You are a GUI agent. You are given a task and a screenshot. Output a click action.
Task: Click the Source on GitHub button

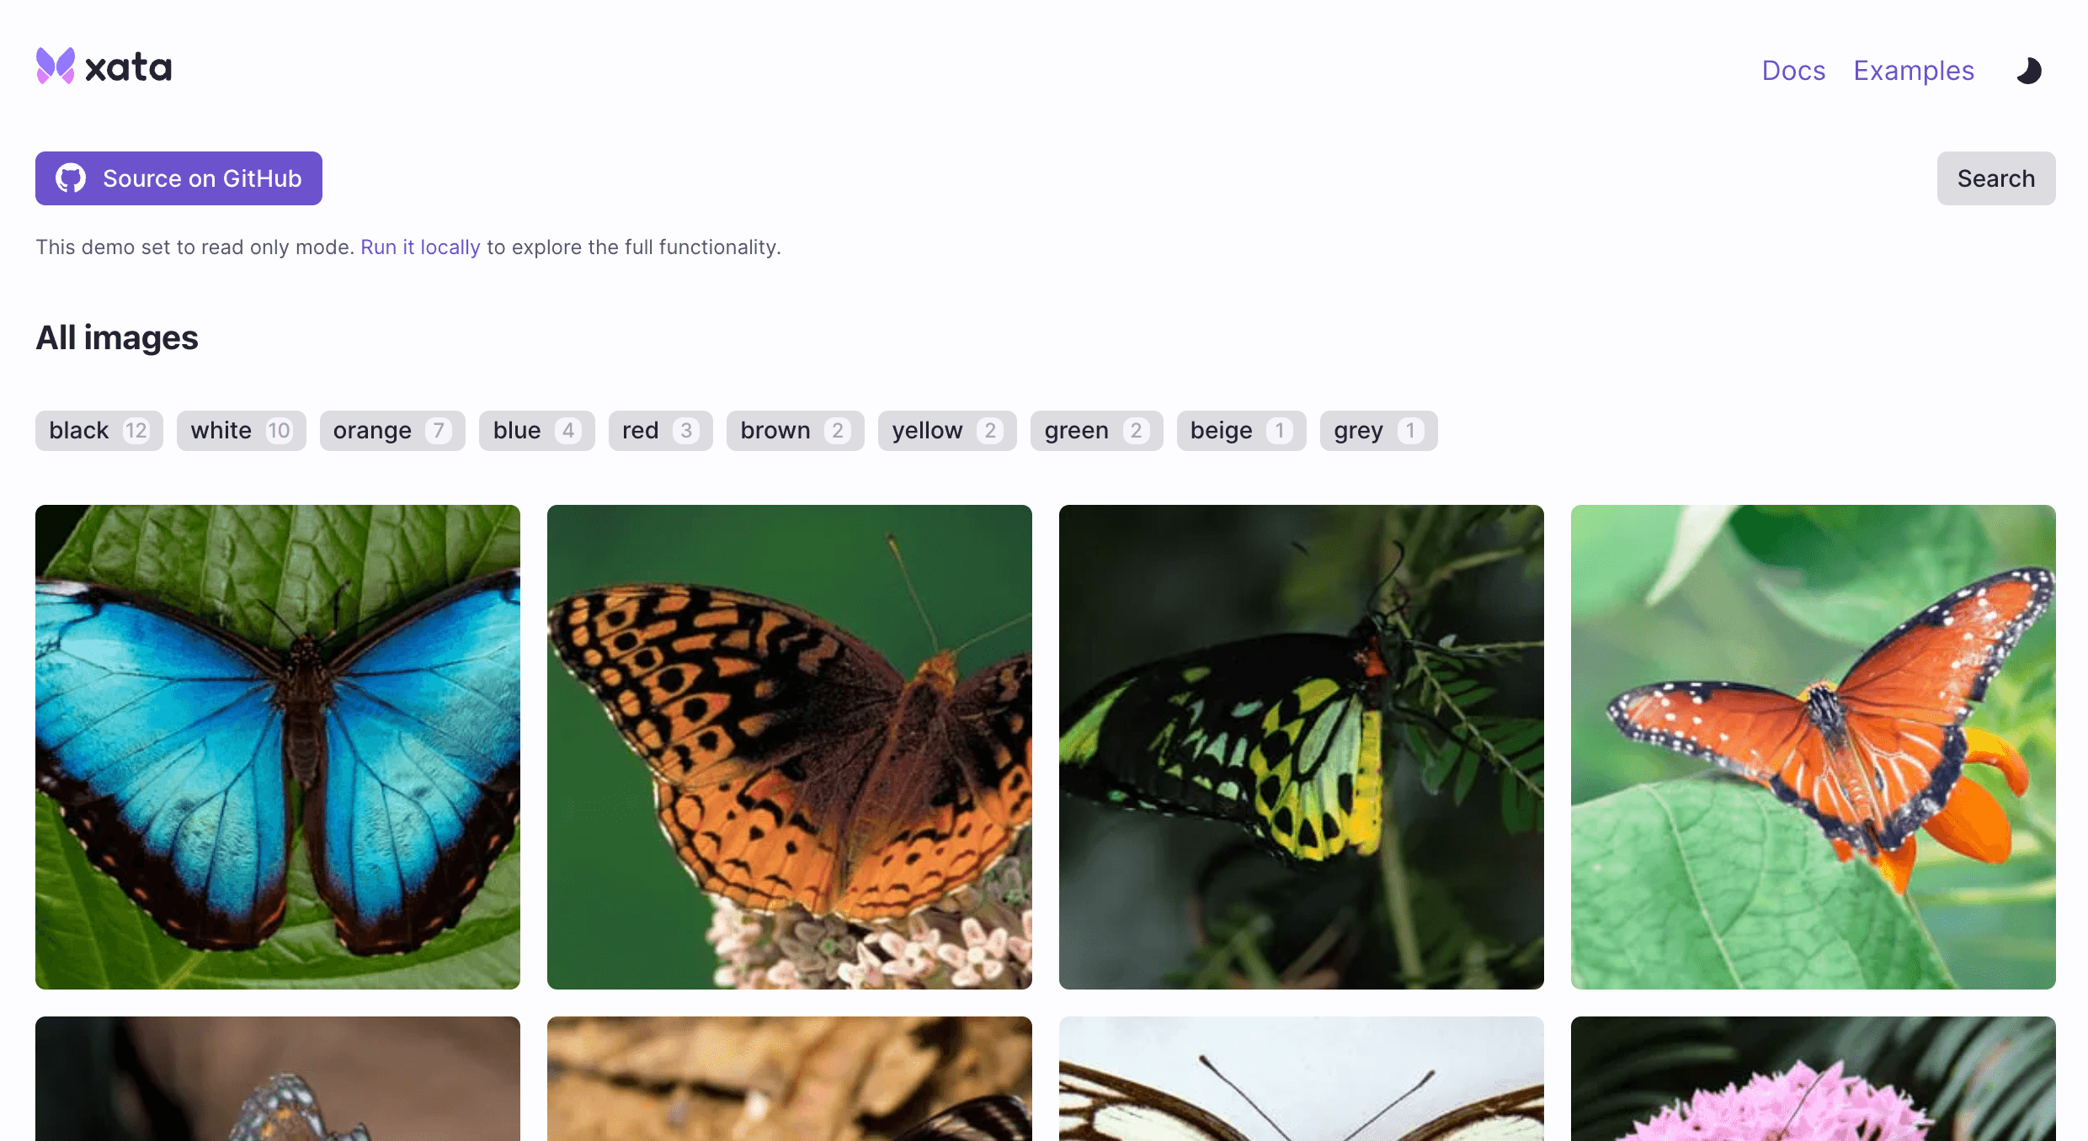point(178,178)
